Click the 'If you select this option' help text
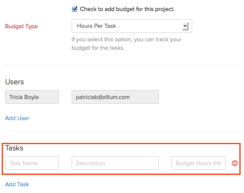This screenshot has height=193, width=244. coord(126,40)
